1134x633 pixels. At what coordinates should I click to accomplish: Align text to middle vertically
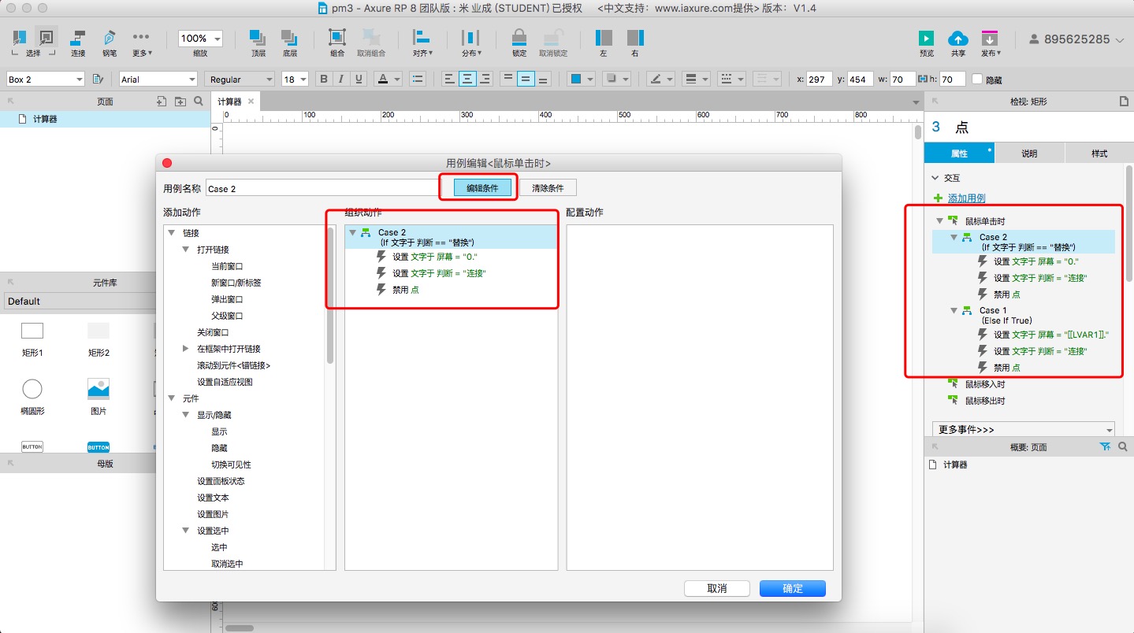point(526,79)
